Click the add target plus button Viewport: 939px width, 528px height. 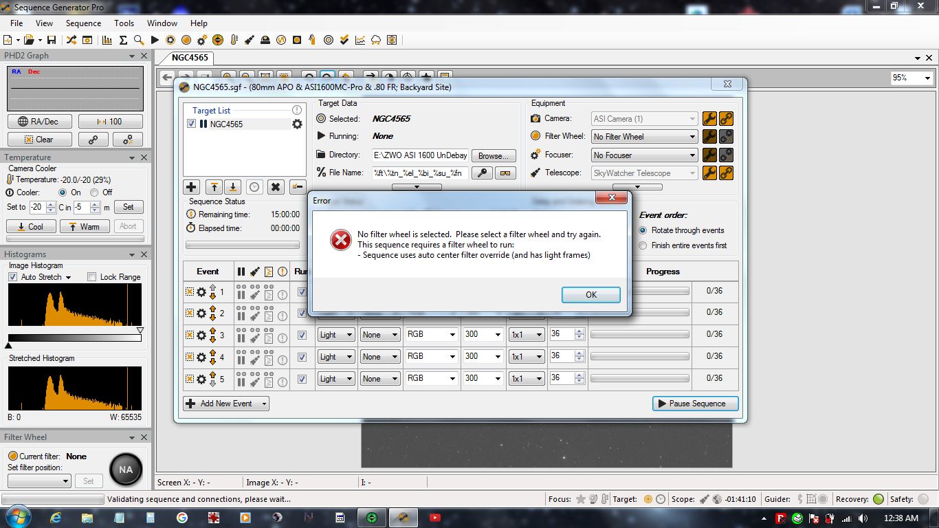click(x=191, y=187)
